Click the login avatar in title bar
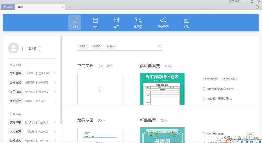Viewport: 262px width, 143px height. (x=237, y=1)
